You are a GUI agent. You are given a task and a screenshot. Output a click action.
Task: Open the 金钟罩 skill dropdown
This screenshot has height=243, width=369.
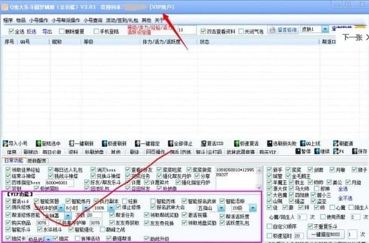(x=68, y=216)
